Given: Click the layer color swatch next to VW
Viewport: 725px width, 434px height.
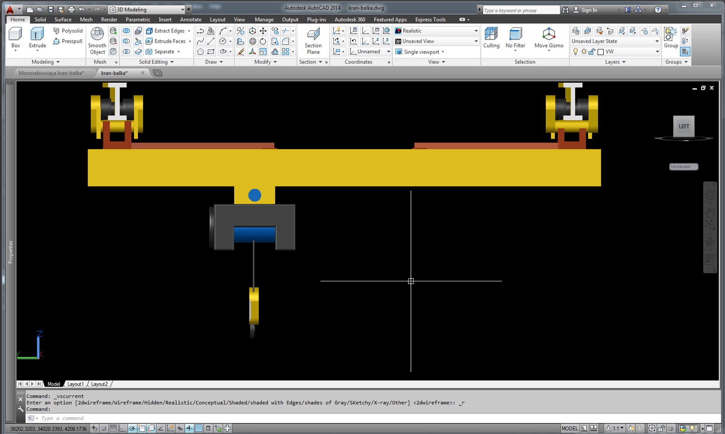Looking at the screenshot, I should pos(600,52).
